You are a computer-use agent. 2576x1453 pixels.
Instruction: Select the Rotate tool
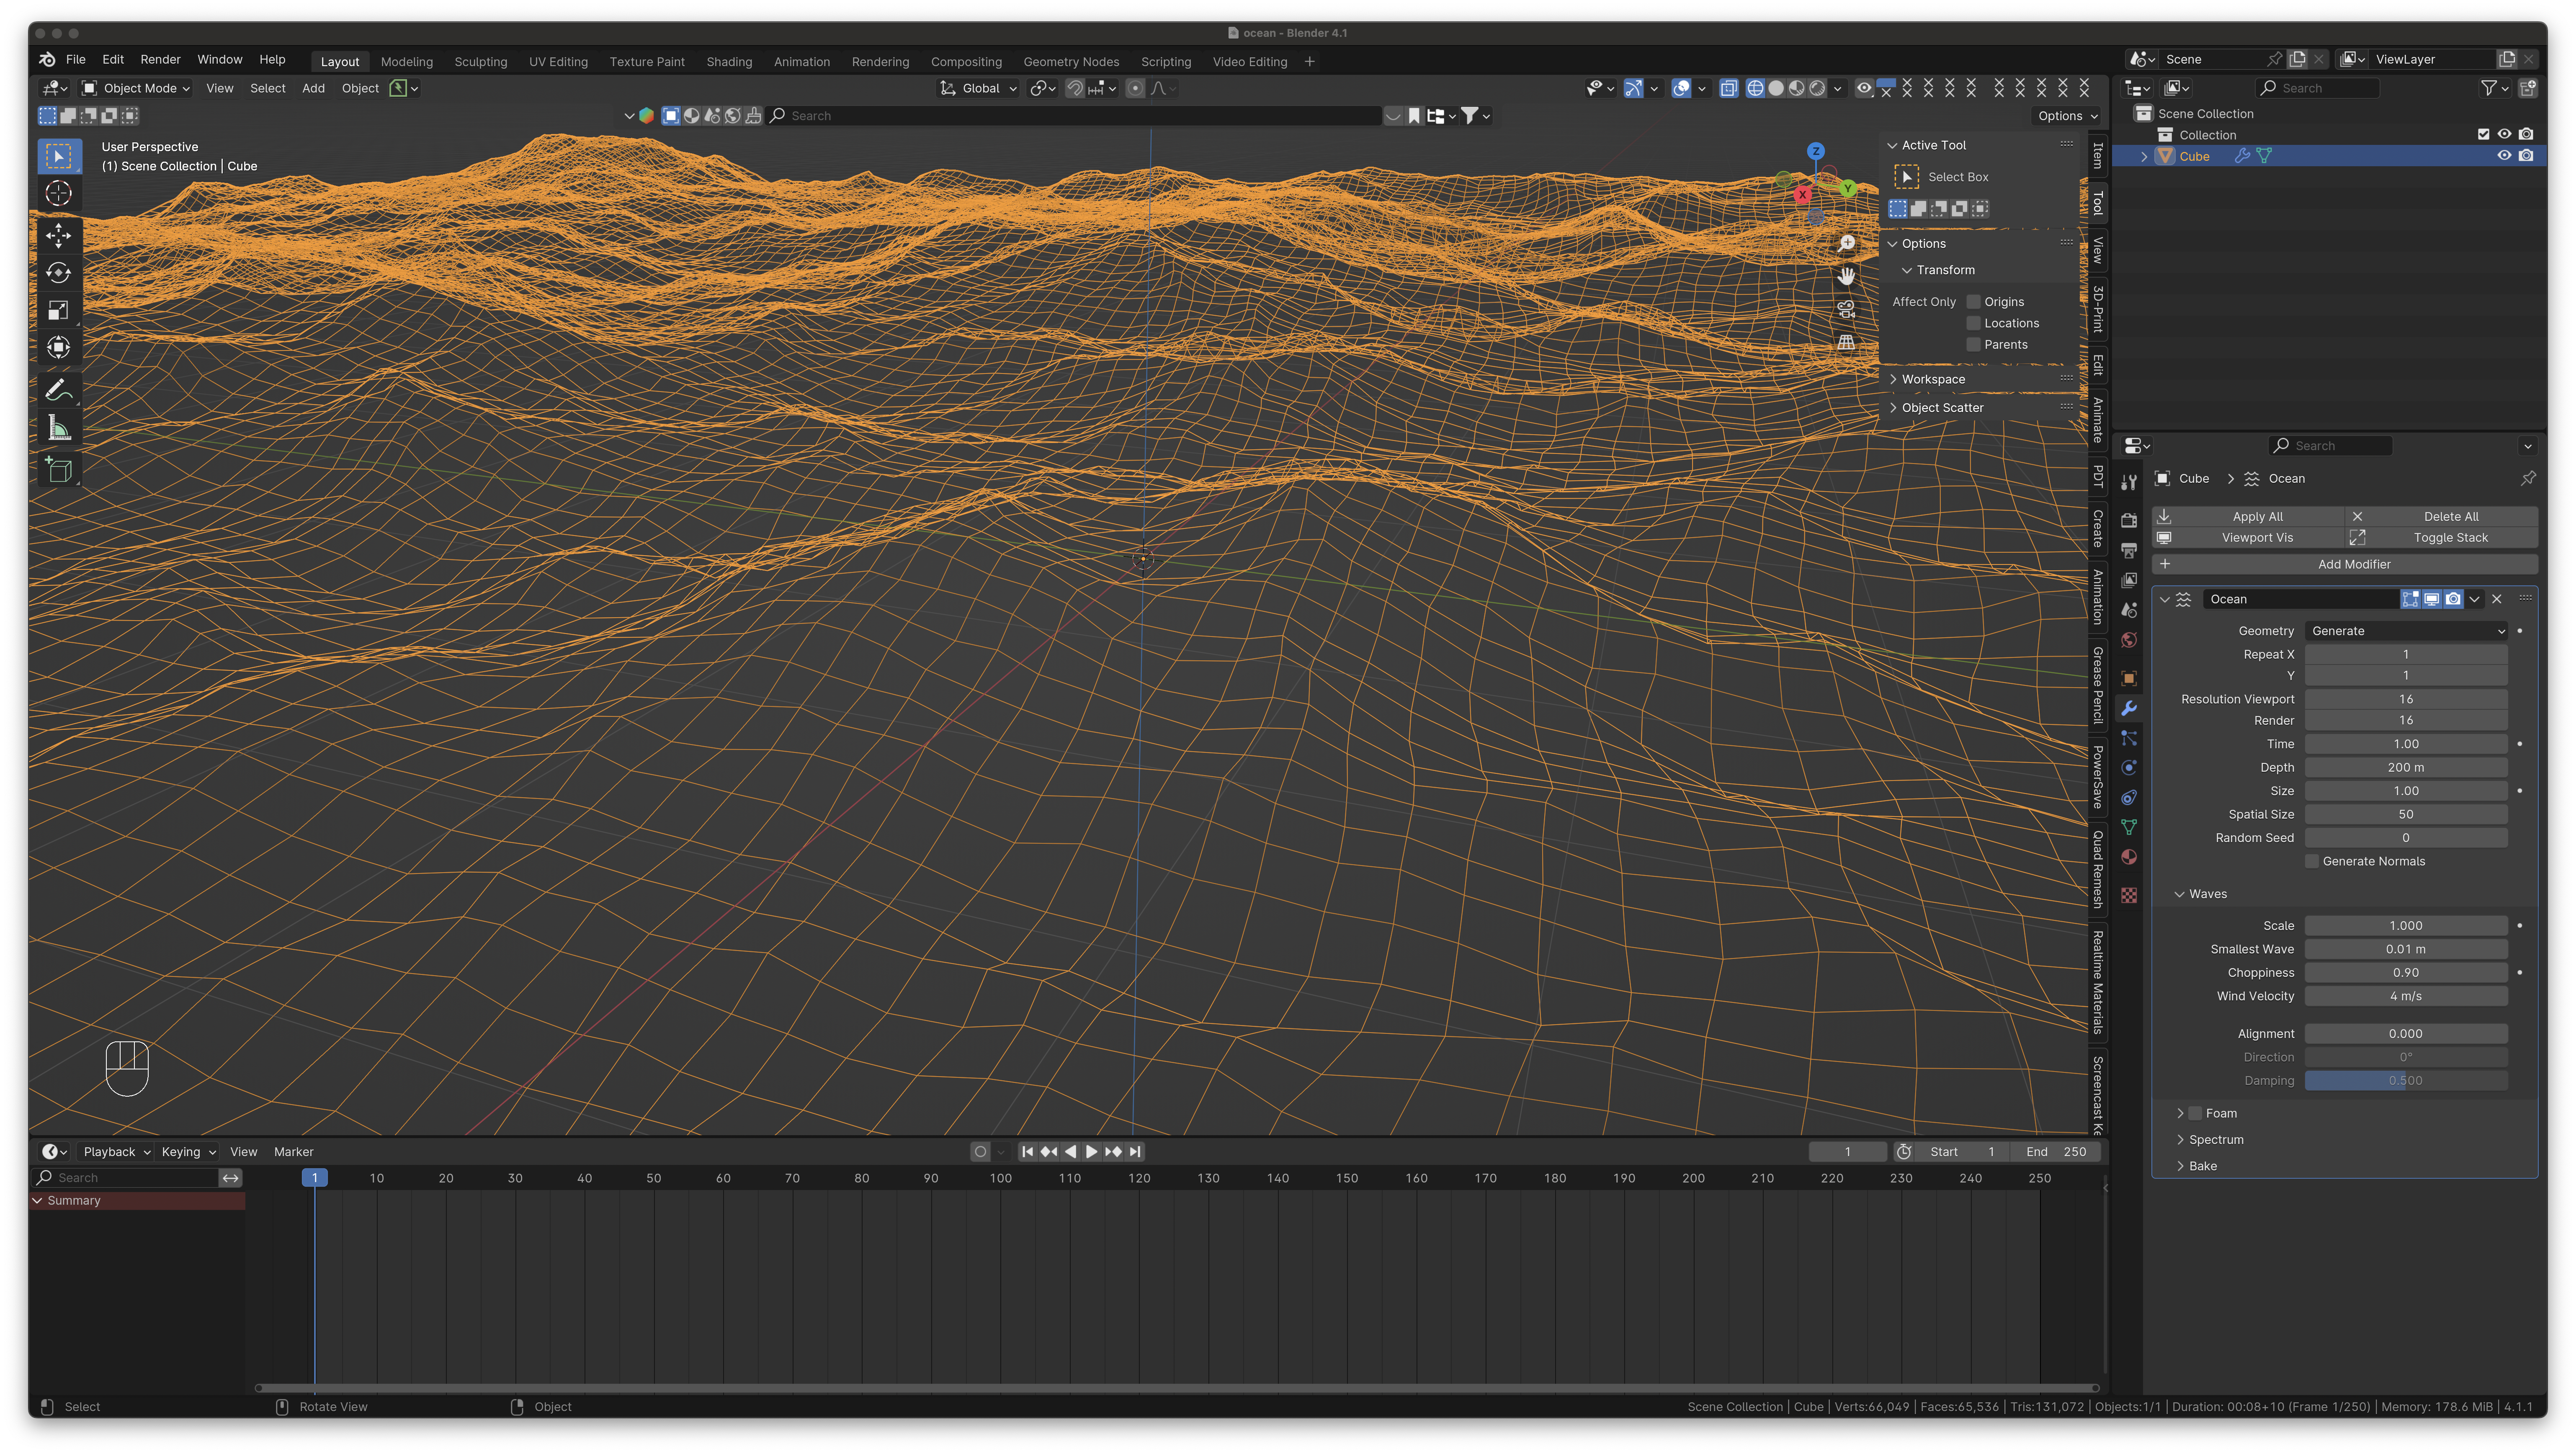(x=59, y=273)
